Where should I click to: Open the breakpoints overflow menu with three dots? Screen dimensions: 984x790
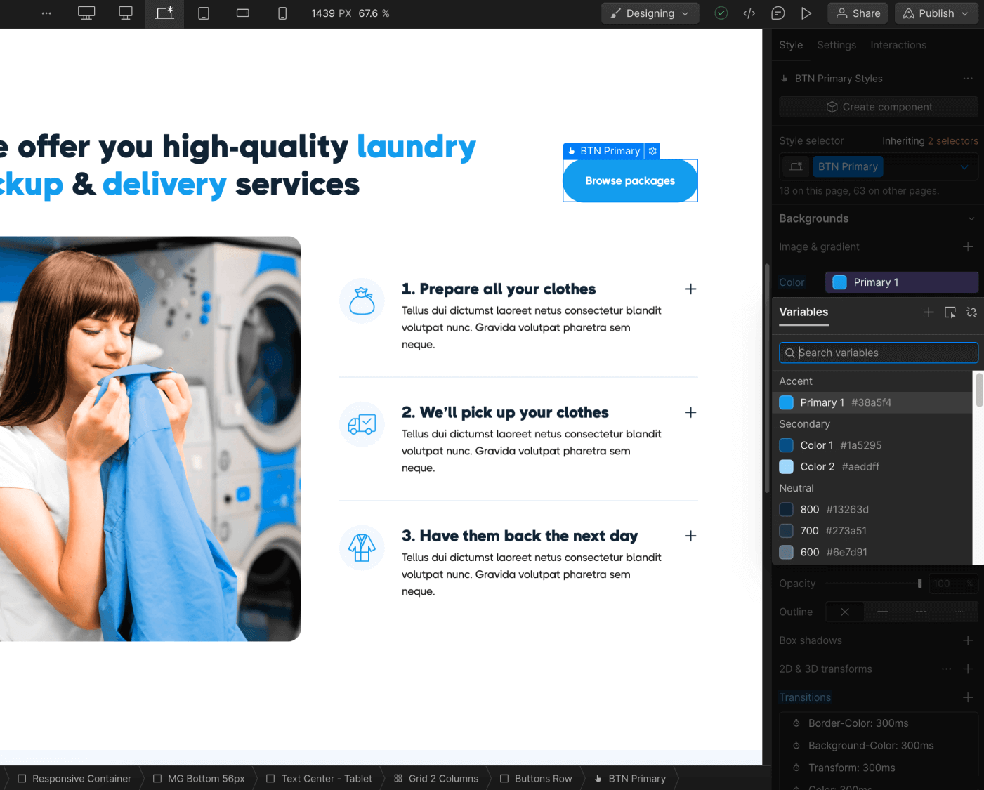46,13
